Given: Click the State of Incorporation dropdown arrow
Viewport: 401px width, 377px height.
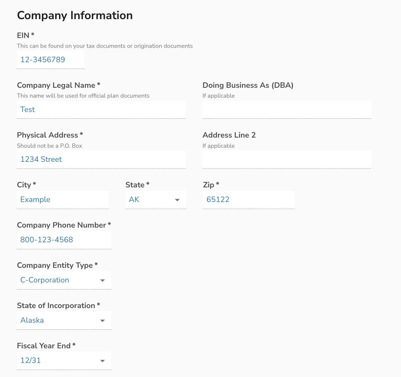Looking at the screenshot, I should coord(103,320).
